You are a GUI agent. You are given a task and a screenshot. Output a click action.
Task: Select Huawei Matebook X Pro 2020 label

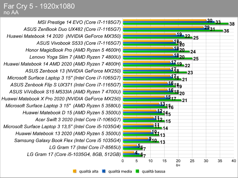[61, 99]
